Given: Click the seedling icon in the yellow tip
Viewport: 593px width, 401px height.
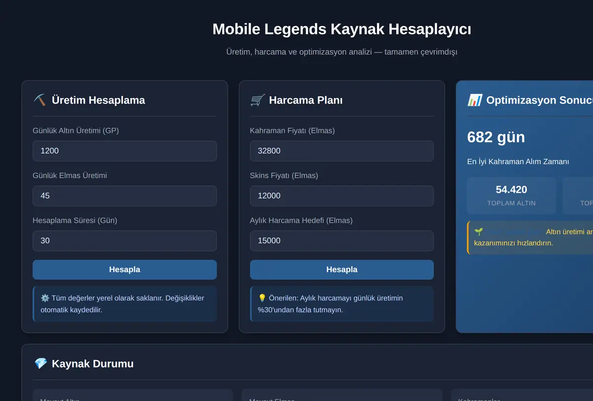Looking at the screenshot, I should point(478,231).
